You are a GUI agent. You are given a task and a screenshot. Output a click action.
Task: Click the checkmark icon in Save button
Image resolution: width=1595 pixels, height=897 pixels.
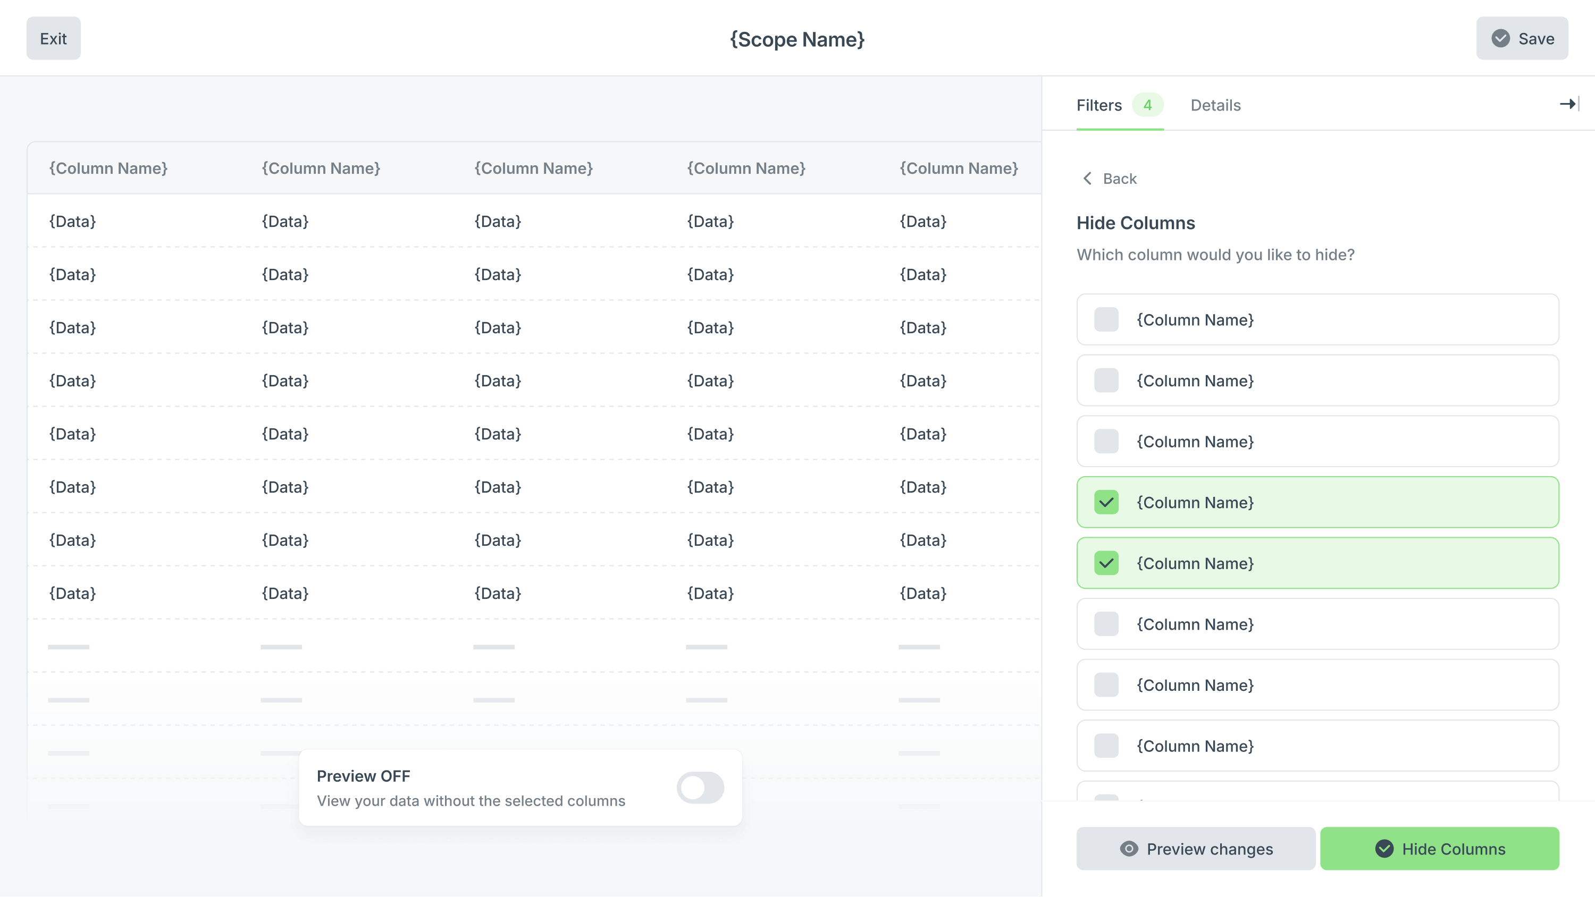pos(1500,38)
